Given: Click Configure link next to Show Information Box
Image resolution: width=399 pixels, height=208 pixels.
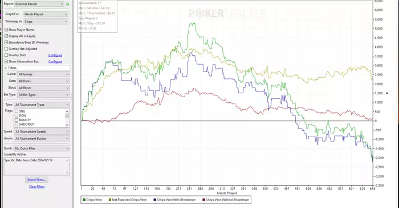Looking at the screenshot, I should (x=55, y=61).
